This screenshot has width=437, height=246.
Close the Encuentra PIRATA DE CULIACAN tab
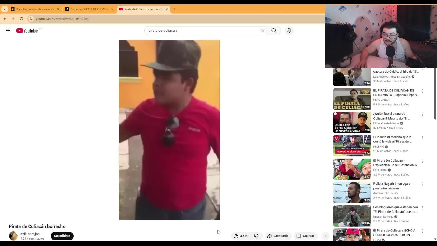coord(112,9)
